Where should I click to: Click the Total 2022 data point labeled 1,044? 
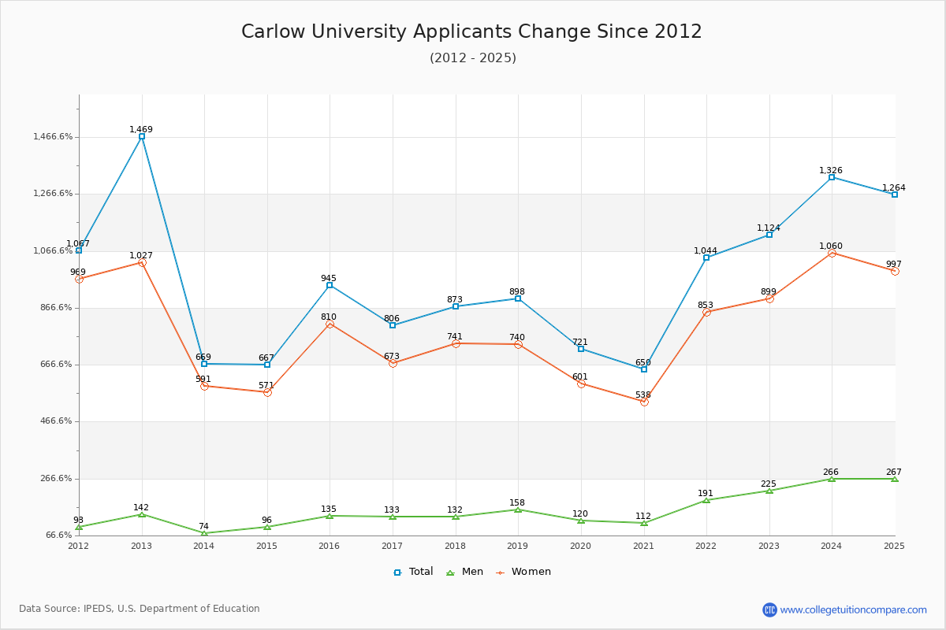pyautogui.click(x=706, y=258)
